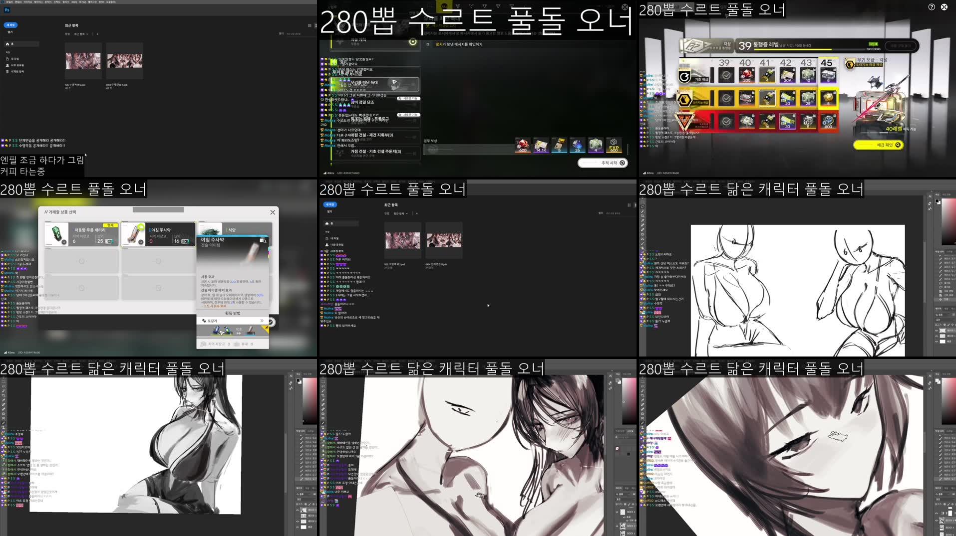
Task: Click the blue 새 파일 button
Action: coord(12,24)
